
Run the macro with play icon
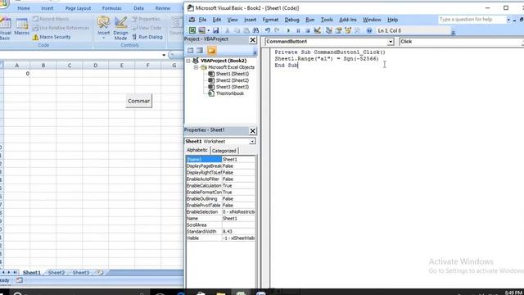click(288, 30)
